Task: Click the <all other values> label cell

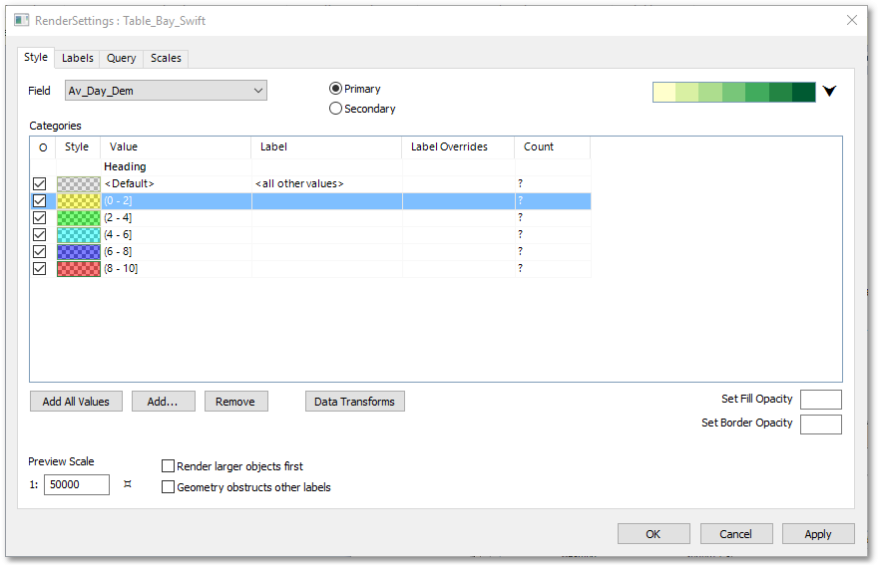Action: click(327, 183)
